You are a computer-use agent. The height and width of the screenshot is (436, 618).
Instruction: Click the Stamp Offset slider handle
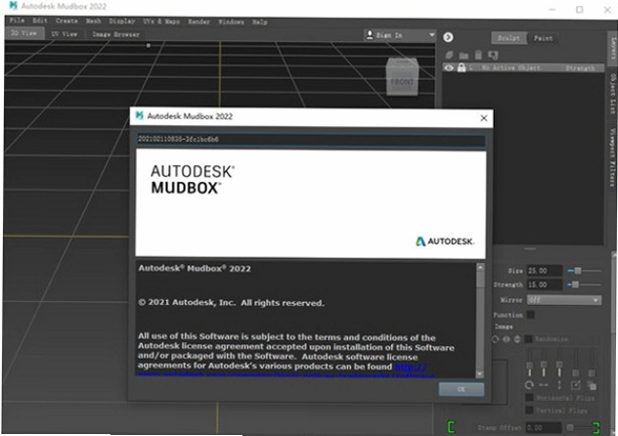coord(570,427)
